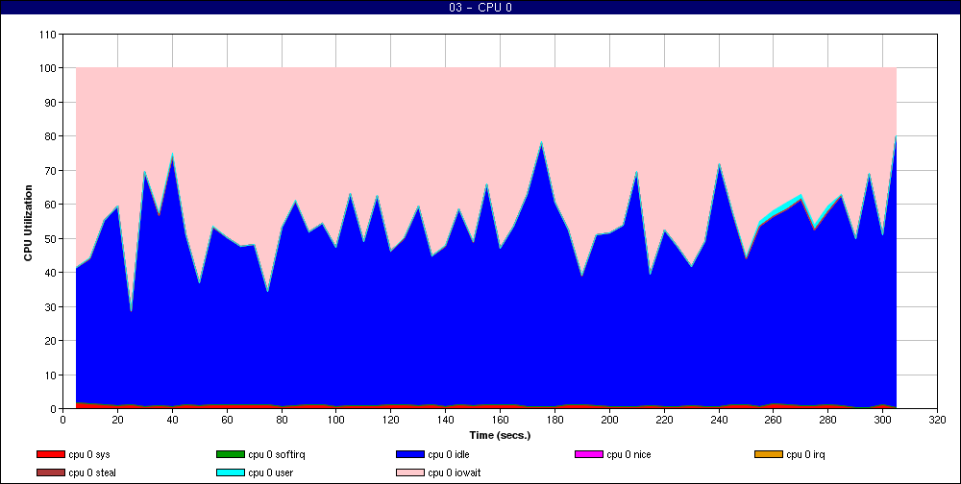Click the pink cpu 0 iowait legend swatch
Image resolution: width=961 pixels, height=484 pixels.
coord(410,473)
